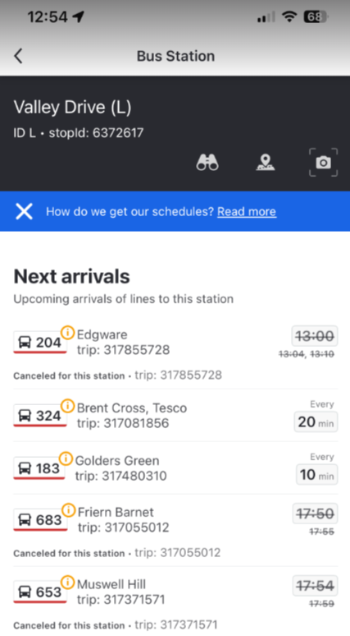The height and width of the screenshot is (636, 350).
Task: Tap the back arrow in header
Action: (x=18, y=56)
